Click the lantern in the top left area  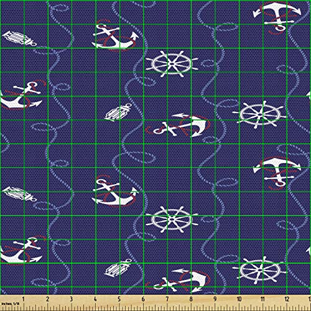19,39
